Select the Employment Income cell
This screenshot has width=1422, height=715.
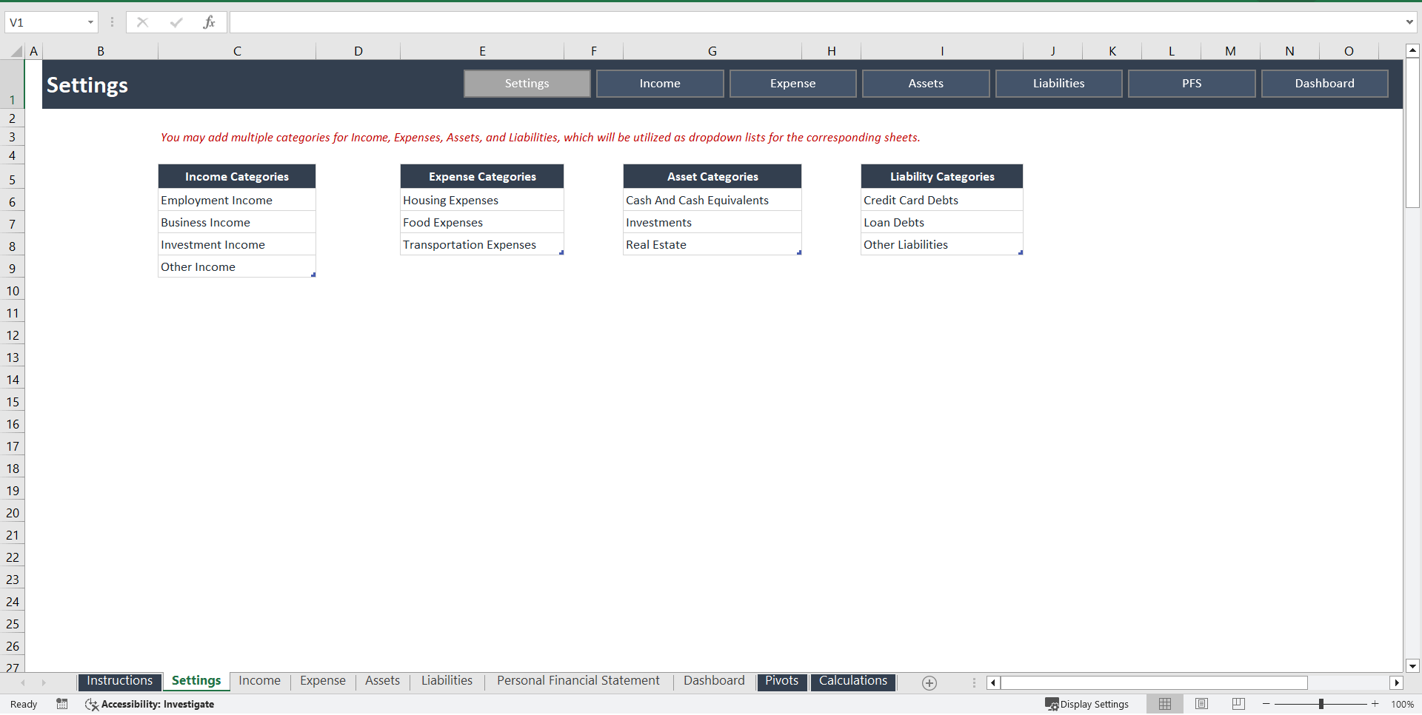(x=237, y=200)
